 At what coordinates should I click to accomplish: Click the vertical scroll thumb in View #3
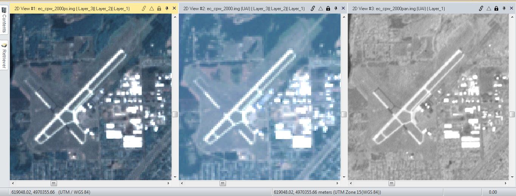(x=513, y=114)
